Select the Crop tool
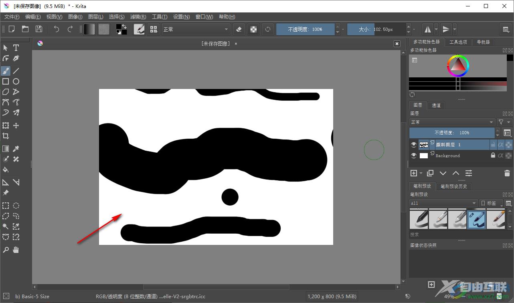The width and height of the screenshot is (514, 303). tap(6, 136)
